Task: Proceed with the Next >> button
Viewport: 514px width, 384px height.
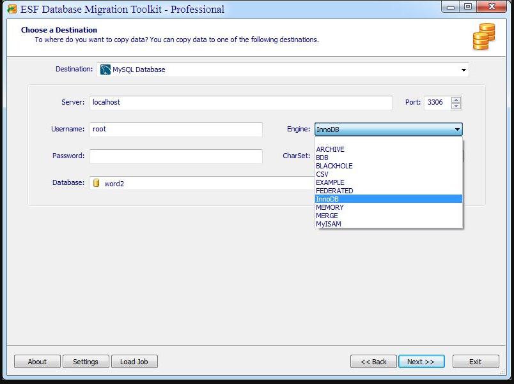Action: pyautogui.click(x=421, y=362)
